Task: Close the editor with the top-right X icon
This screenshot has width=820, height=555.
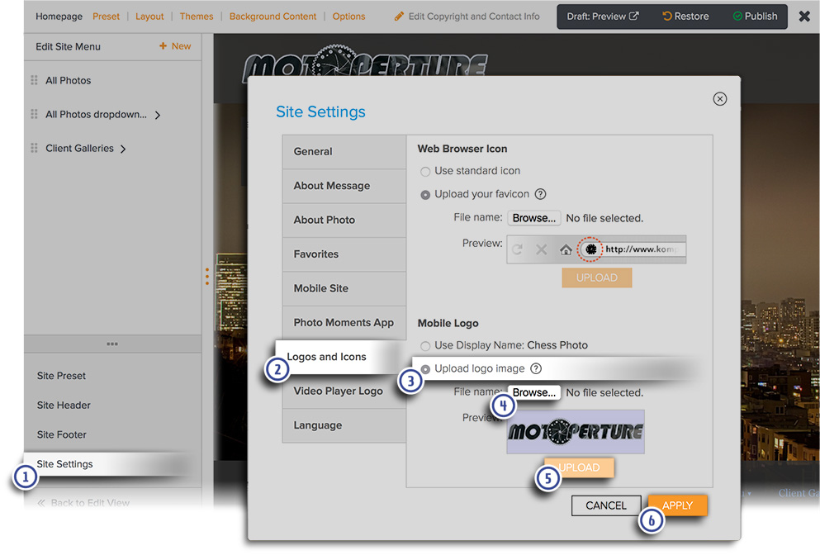Action: click(x=804, y=17)
